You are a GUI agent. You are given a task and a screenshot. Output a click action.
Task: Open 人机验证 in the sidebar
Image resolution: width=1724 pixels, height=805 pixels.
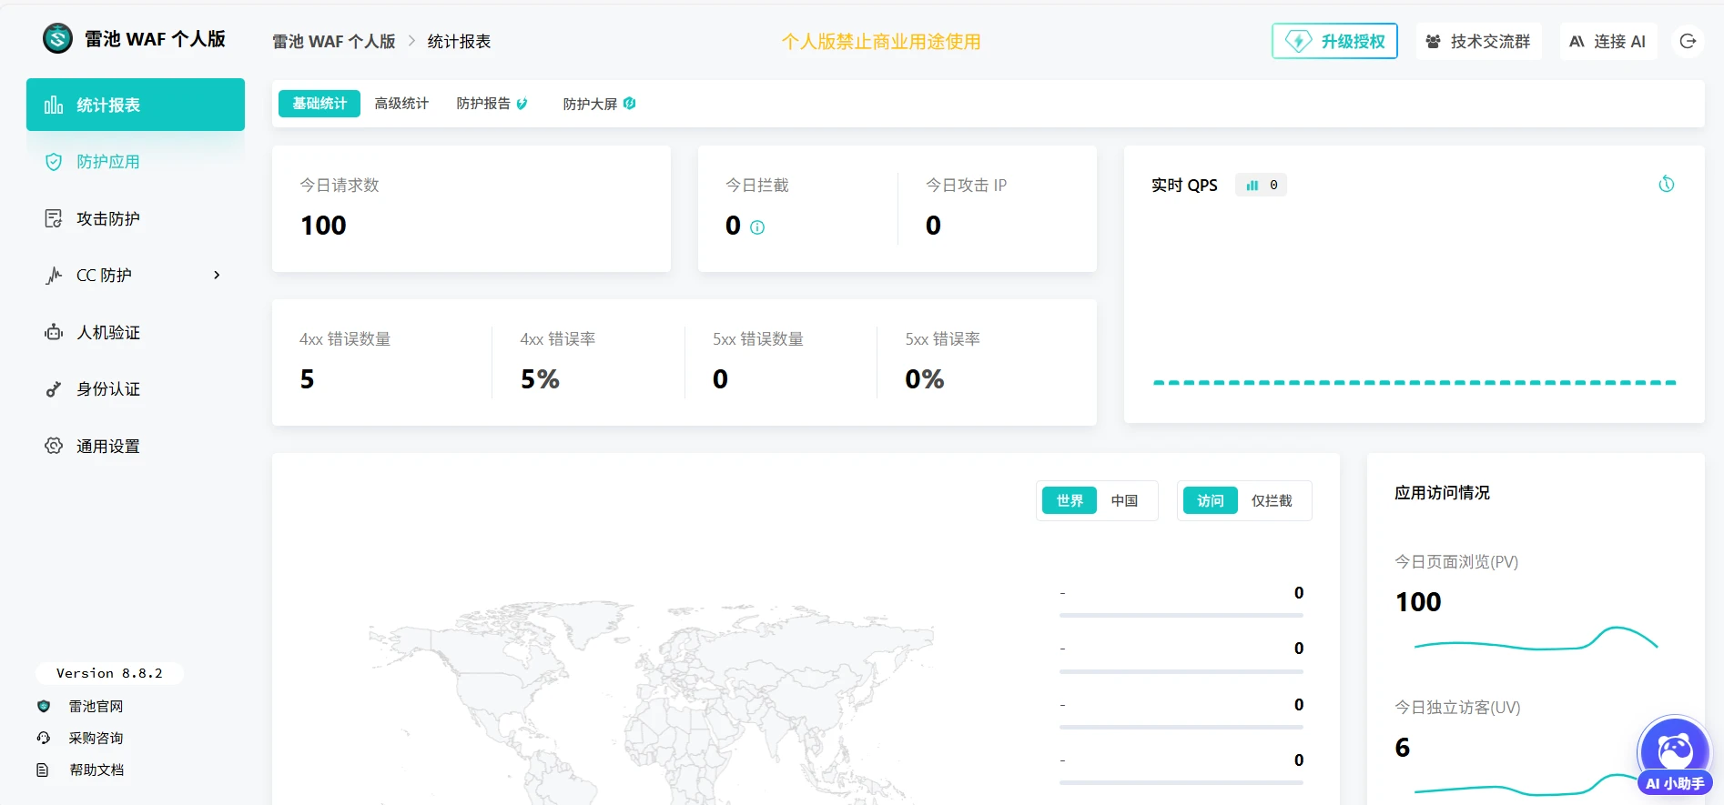click(x=136, y=332)
